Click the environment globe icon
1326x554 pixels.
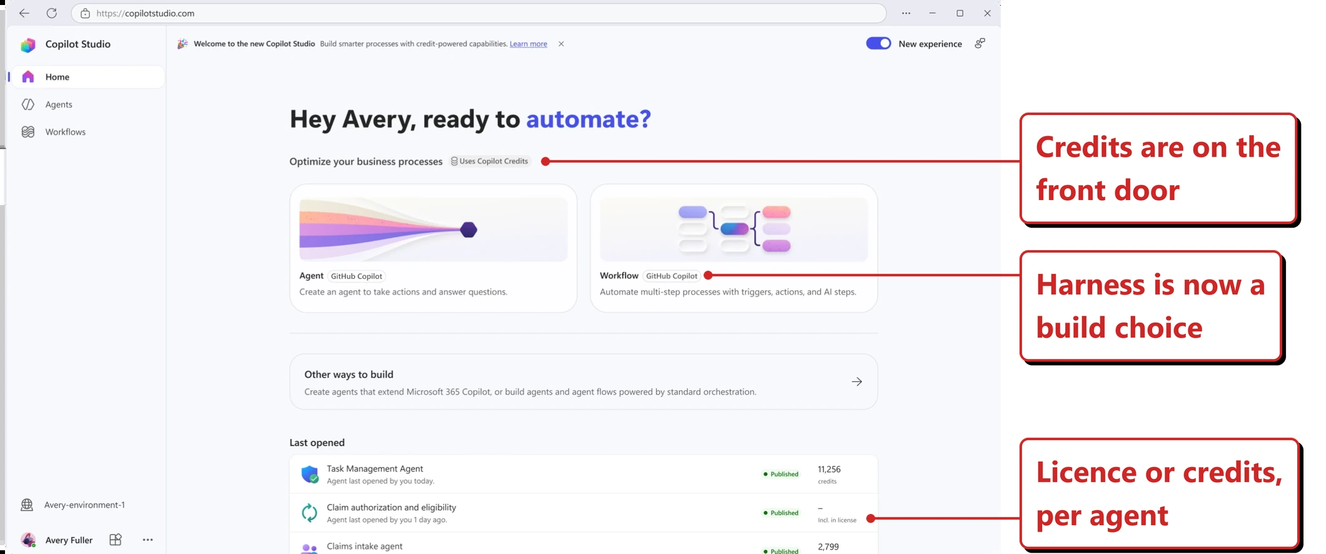[27, 505]
